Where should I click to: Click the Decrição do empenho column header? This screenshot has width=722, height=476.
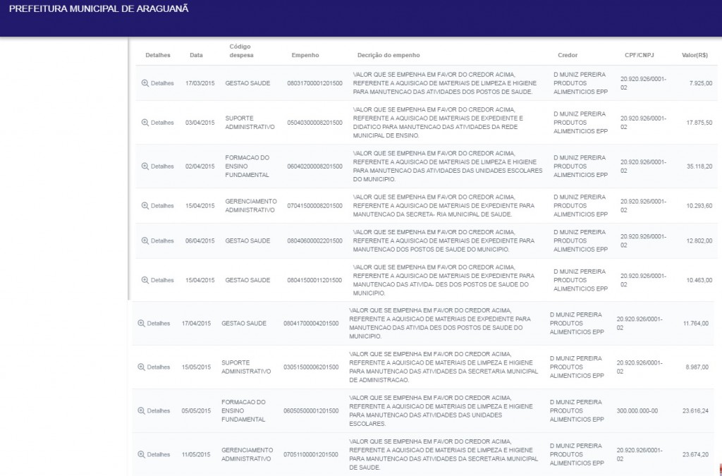point(388,55)
